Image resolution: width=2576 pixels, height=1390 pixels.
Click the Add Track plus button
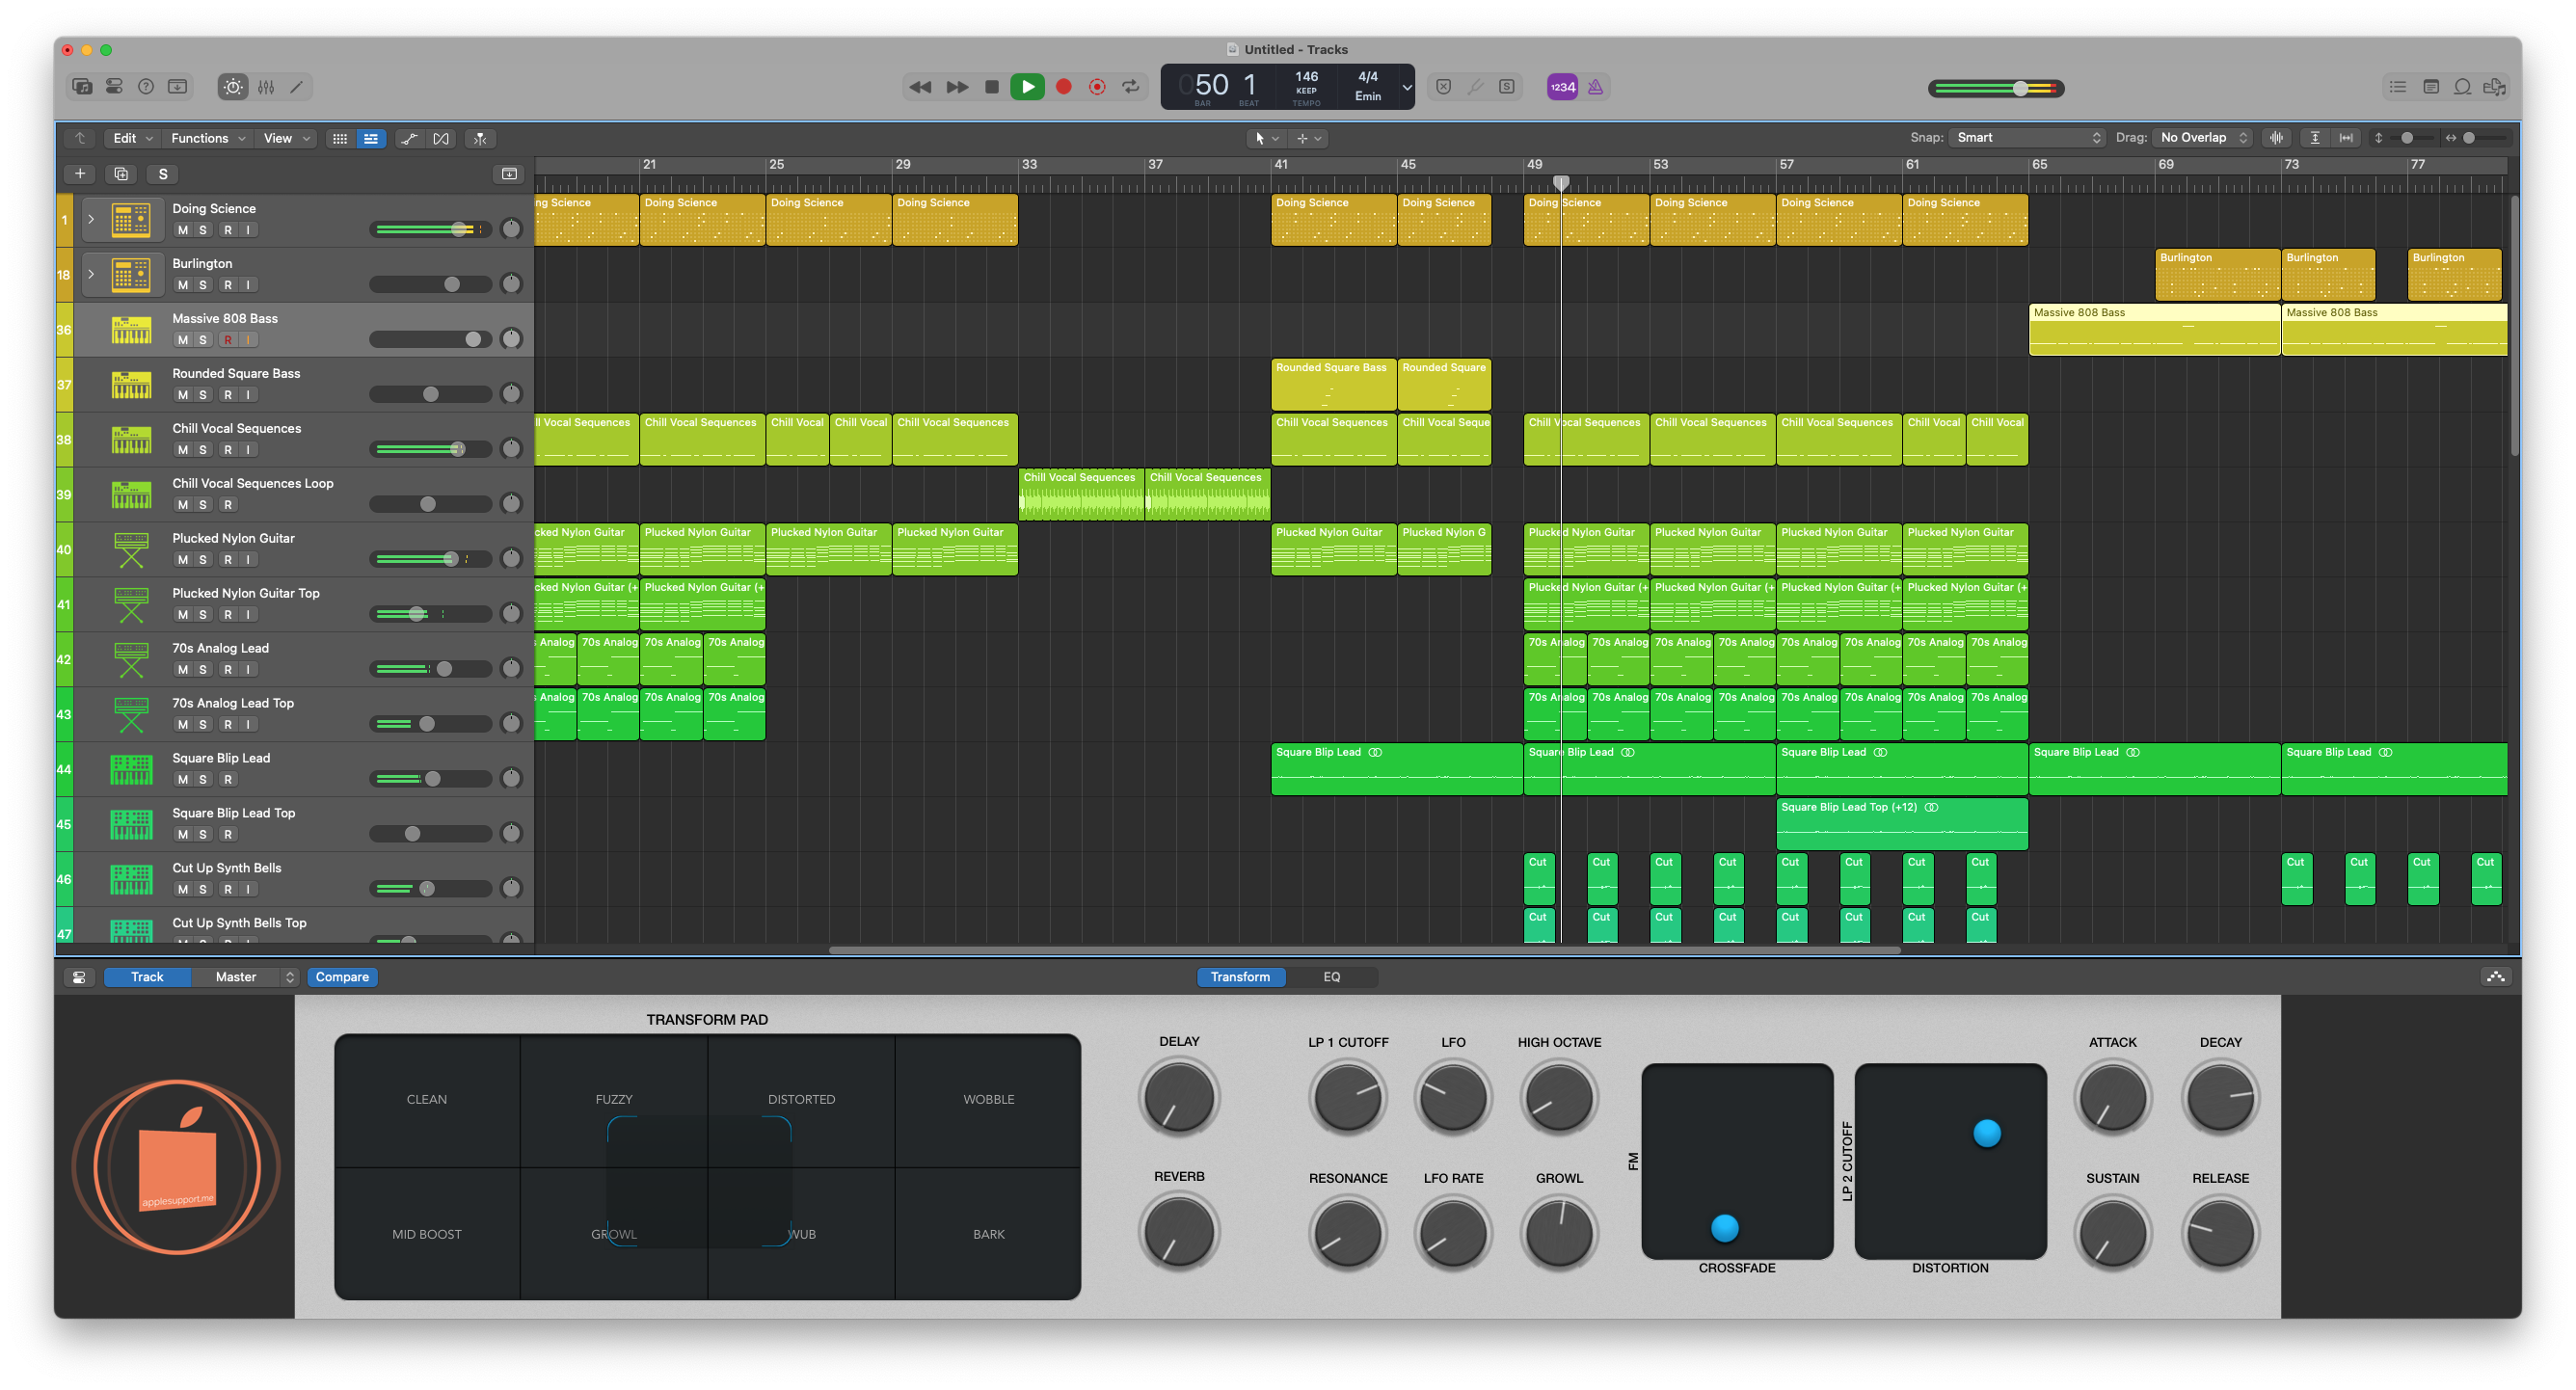coord(80,174)
